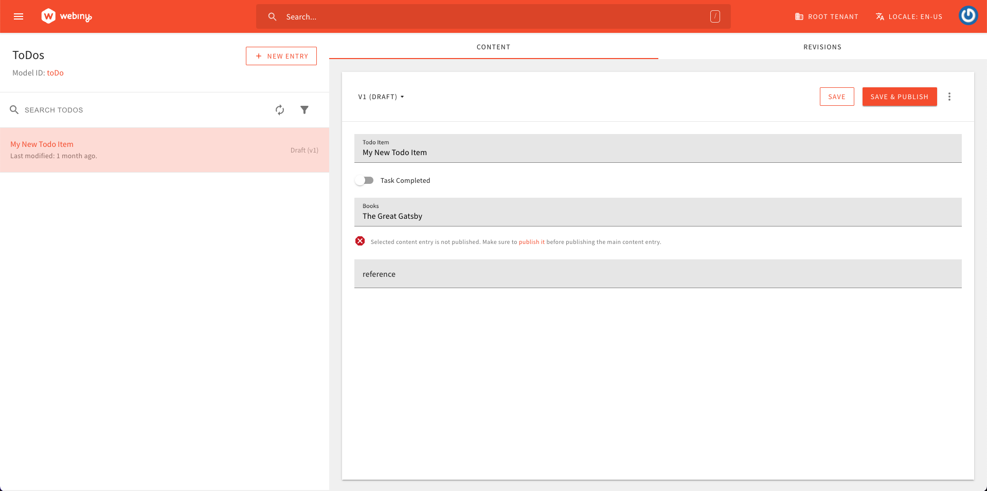The height and width of the screenshot is (491, 987).
Task: Toggle the Task Completed switch
Action: tap(364, 180)
